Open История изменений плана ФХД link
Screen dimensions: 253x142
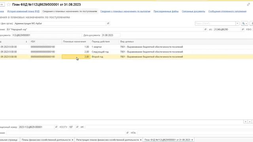click(x=23, y=11)
